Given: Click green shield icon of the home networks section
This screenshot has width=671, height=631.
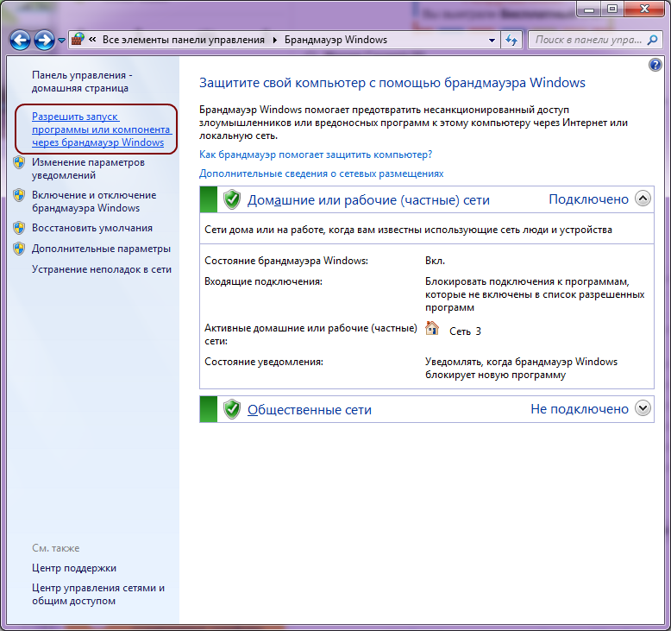Looking at the screenshot, I should 232,199.
